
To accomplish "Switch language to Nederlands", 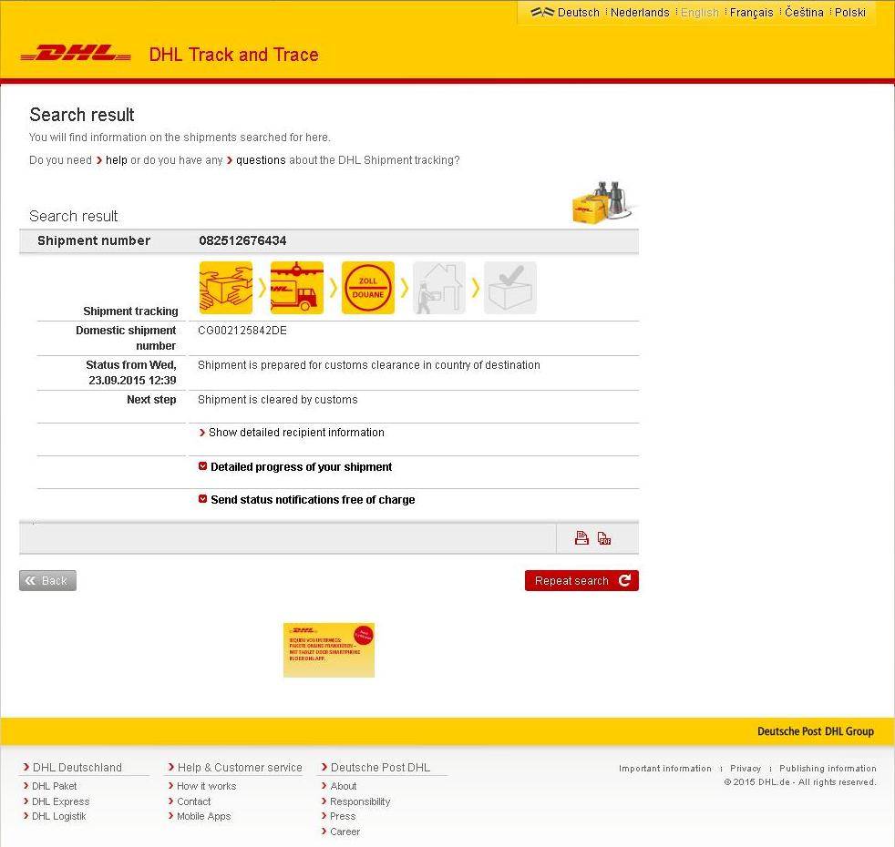I will pyautogui.click(x=640, y=13).
